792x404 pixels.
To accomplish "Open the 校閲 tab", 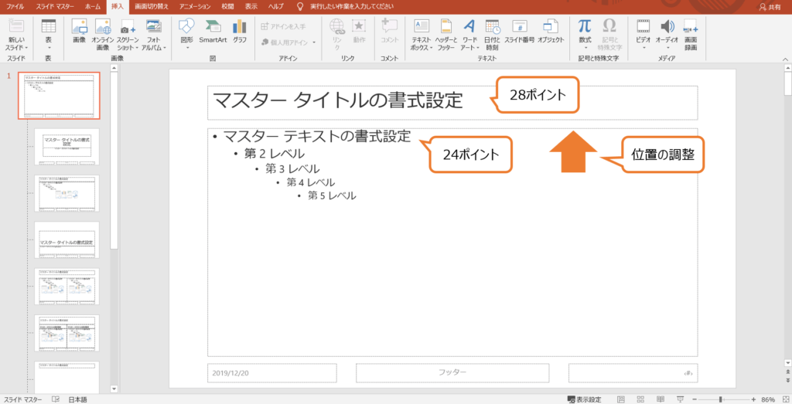I will (x=228, y=6).
